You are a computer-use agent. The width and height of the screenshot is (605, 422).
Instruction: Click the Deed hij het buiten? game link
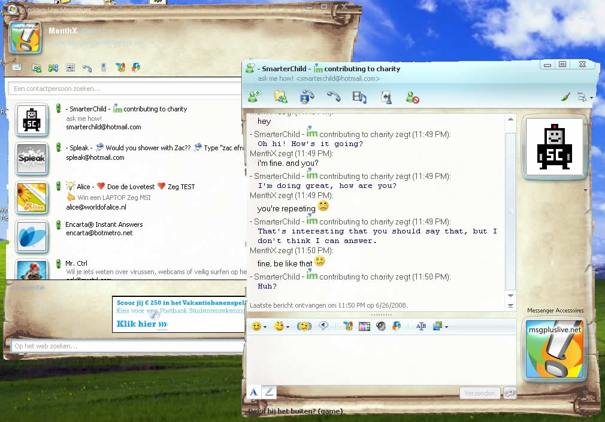[x=295, y=411]
